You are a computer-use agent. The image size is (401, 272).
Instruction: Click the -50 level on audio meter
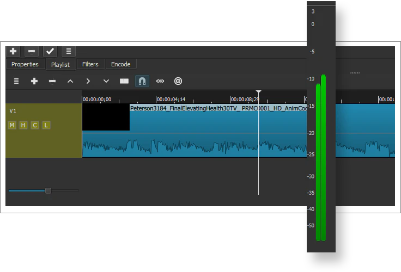[x=311, y=226]
